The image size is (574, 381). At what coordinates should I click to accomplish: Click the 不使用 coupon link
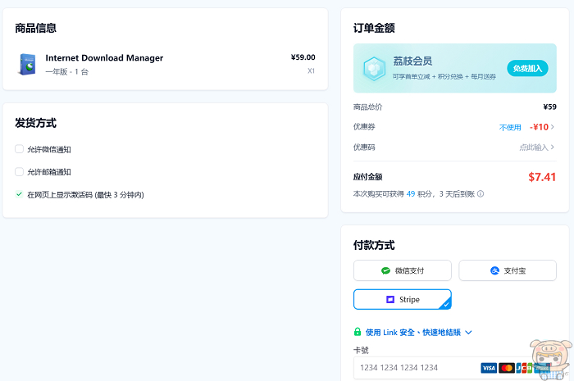[510, 127]
